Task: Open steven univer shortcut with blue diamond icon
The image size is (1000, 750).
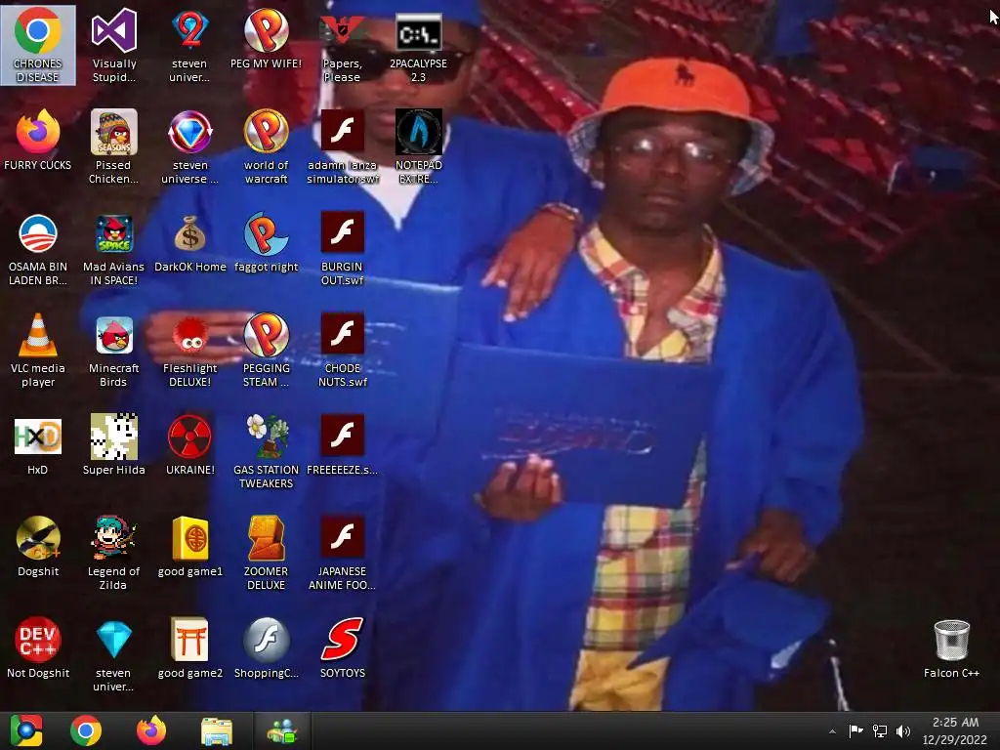Action: (x=113, y=654)
